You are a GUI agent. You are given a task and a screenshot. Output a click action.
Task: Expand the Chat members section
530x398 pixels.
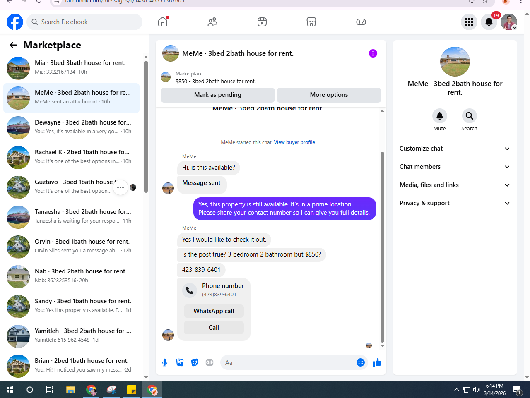(455, 167)
